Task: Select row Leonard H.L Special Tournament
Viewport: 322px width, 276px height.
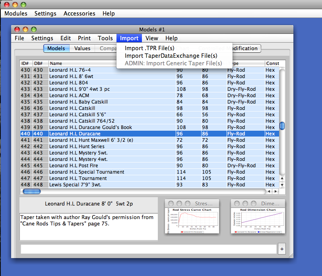Action: pos(149,172)
